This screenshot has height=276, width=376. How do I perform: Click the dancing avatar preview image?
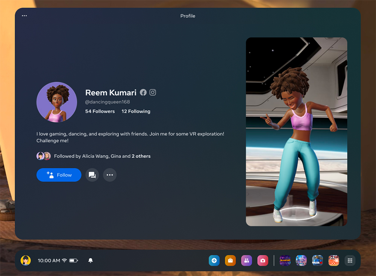[x=296, y=132]
